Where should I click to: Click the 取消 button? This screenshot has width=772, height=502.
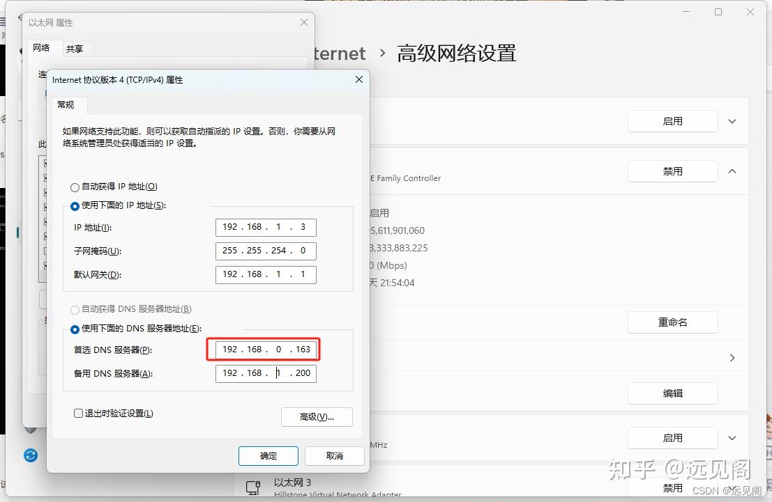333,456
